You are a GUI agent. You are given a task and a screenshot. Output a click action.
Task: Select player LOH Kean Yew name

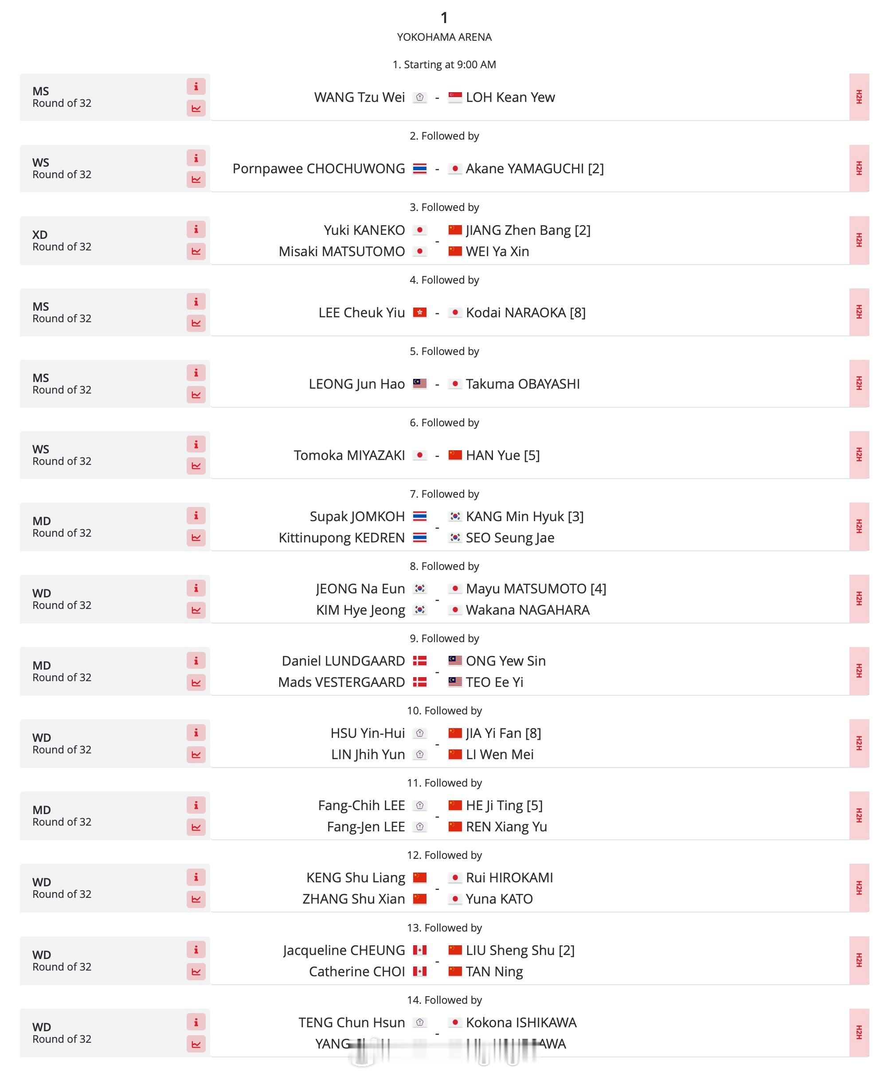coord(510,97)
